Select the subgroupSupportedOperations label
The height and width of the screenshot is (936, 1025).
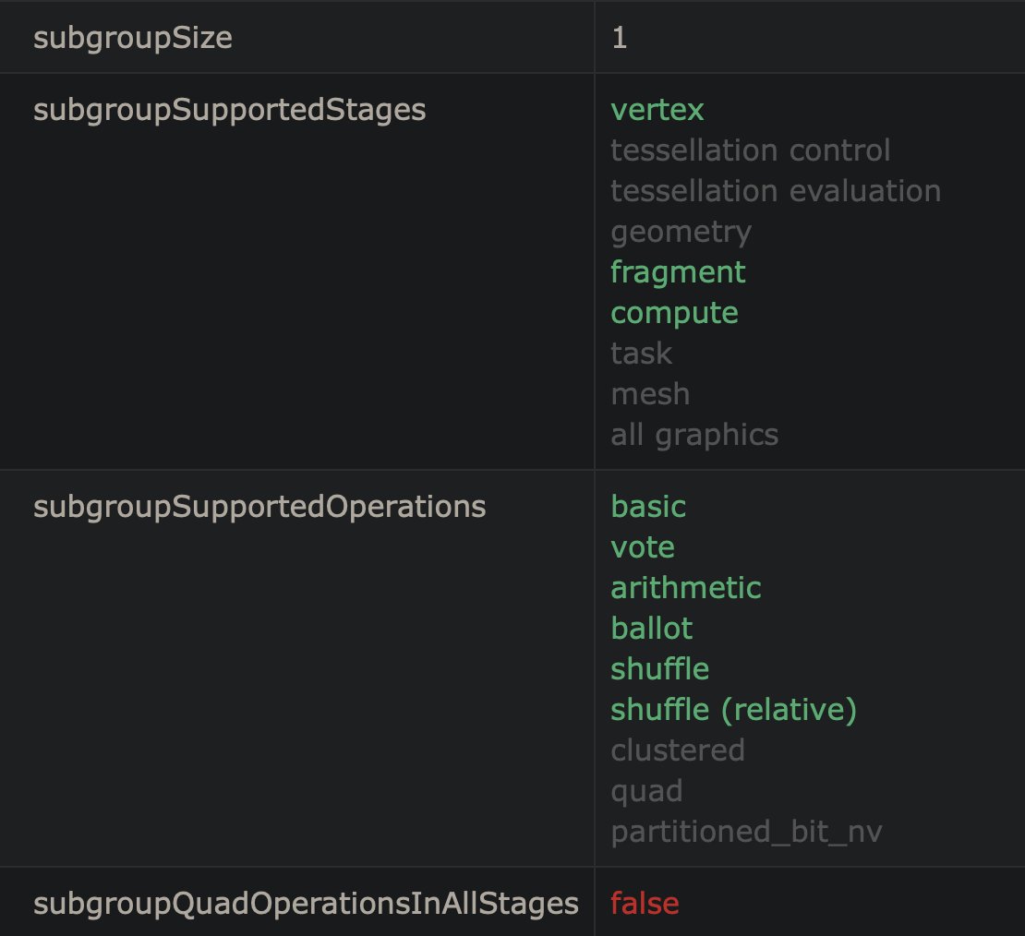click(259, 507)
